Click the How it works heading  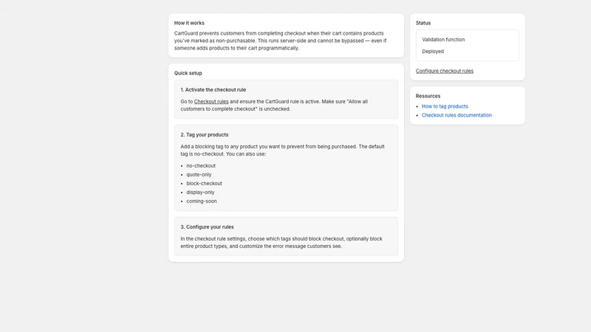coord(189,23)
